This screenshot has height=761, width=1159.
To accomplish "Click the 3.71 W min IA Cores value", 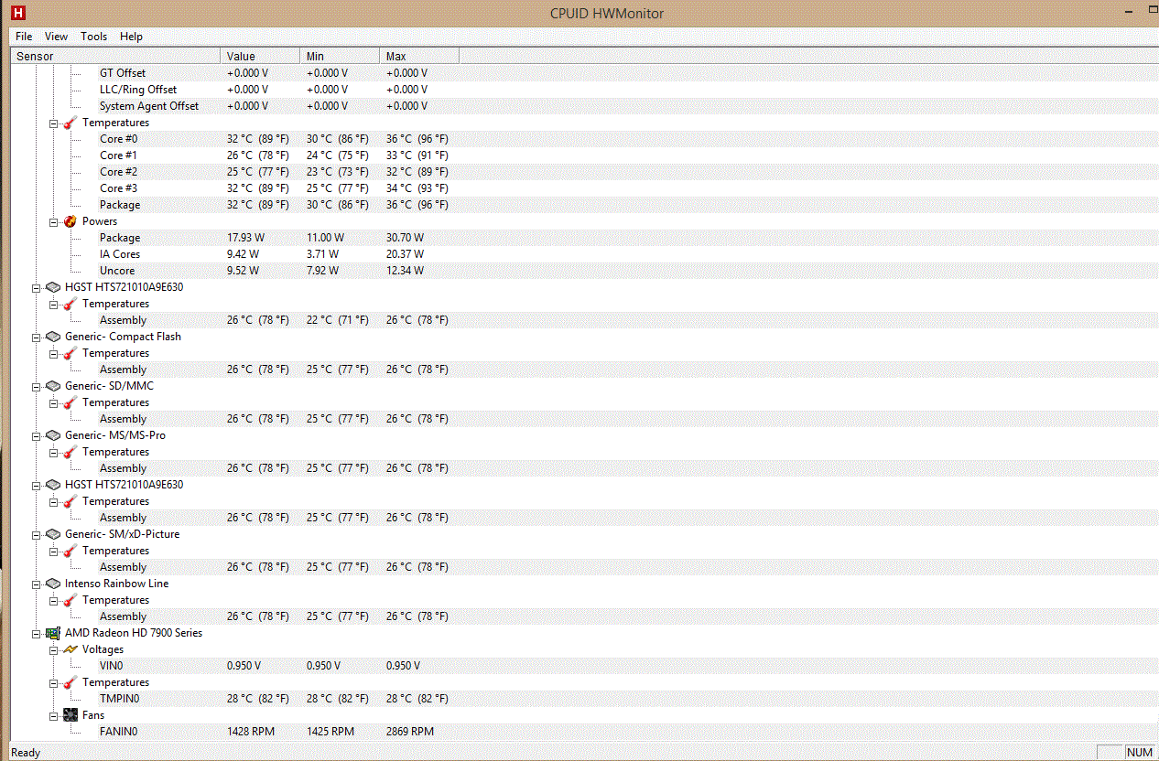I will (x=322, y=254).
